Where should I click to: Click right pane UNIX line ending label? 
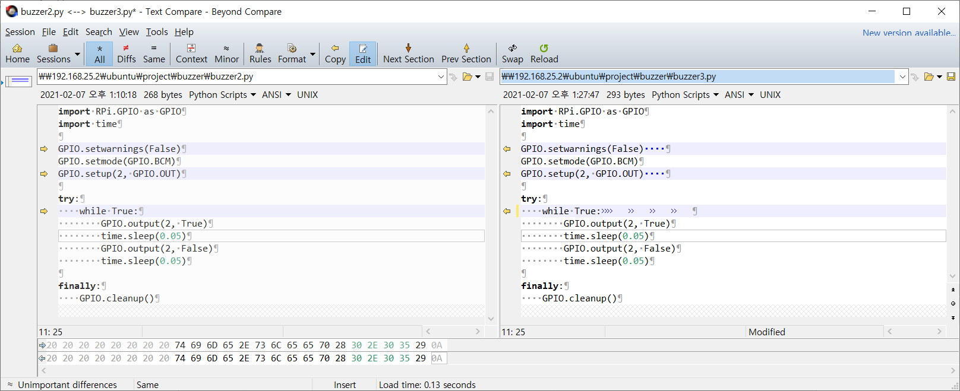coord(770,95)
